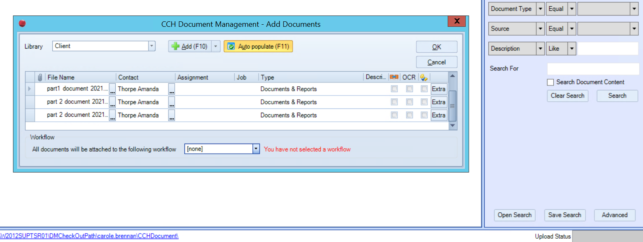Click the Auto populate (F11) button

point(258,46)
